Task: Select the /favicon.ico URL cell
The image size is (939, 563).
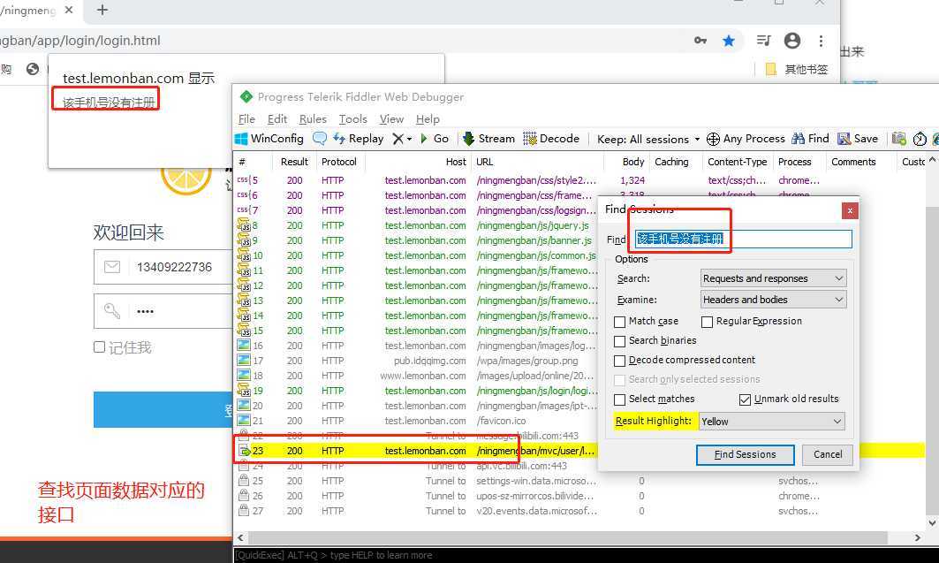Action: [x=501, y=421]
